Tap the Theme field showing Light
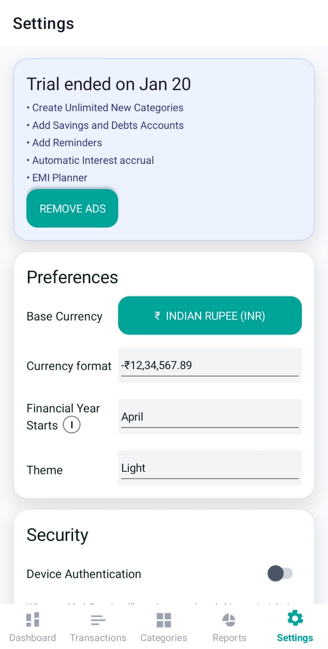The width and height of the screenshot is (328, 649). pyautogui.click(x=209, y=468)
